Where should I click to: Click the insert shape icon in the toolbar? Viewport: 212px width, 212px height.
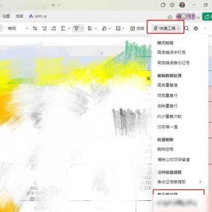pyautogui.click(x=104, y=29)
